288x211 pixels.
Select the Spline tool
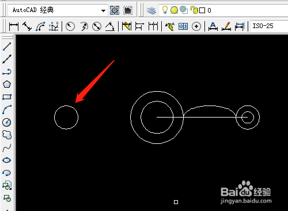coord(7,147)
